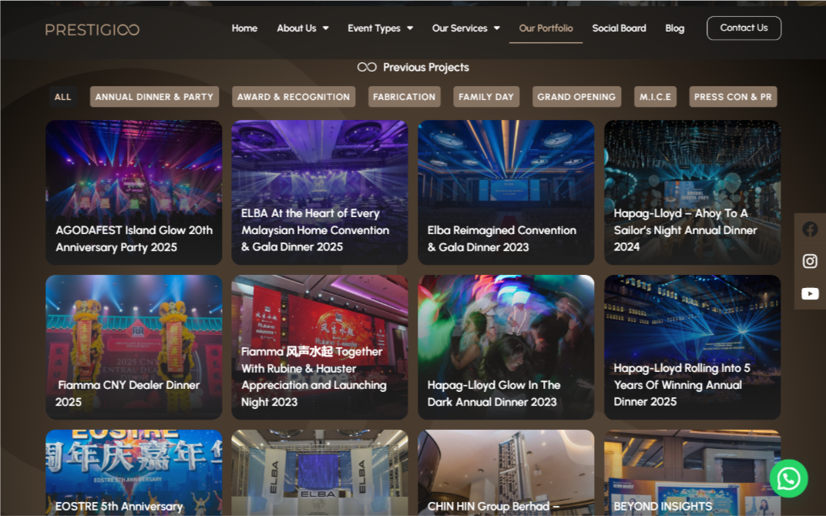The width and height of the screenshot is (826, 516).
Task: Click the Prestigio logo
Action: pos(92,29)
